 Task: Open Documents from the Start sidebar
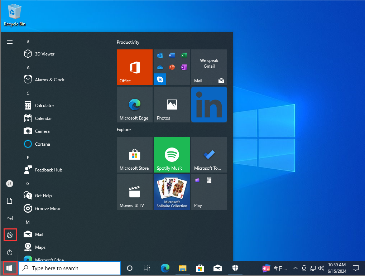pos(10,201)
